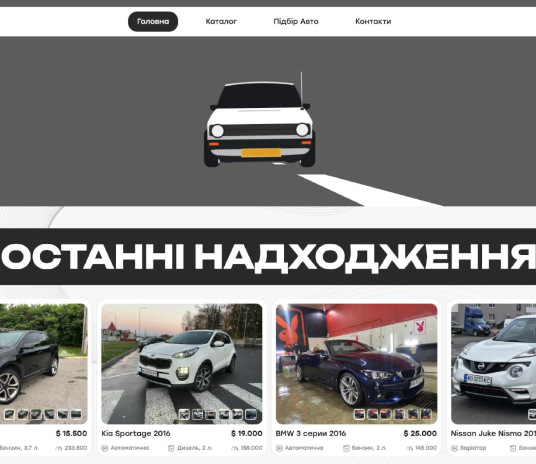Click the transmission icon next to Варіатор on Nissan card
Screen dimensions: 536x464
coord(454,448)
